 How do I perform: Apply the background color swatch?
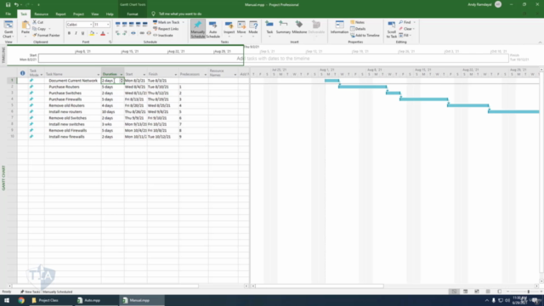92,33
